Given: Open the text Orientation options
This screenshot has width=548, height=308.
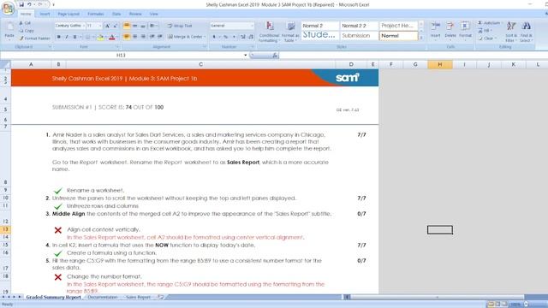Looking at the screenshot, I should click(x=153, y=26).
